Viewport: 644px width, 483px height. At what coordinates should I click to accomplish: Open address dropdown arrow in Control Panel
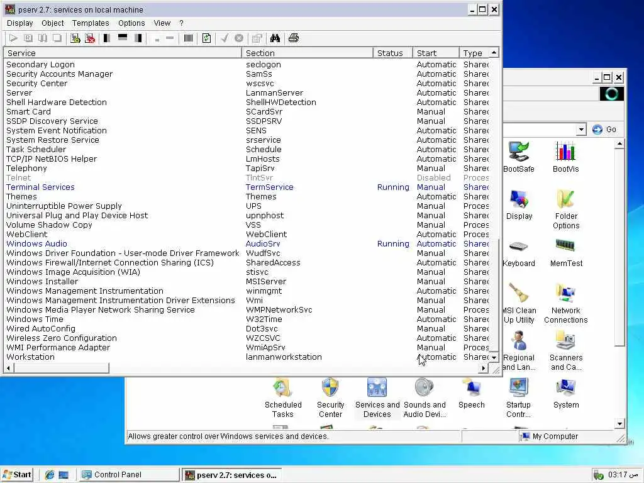580,130
